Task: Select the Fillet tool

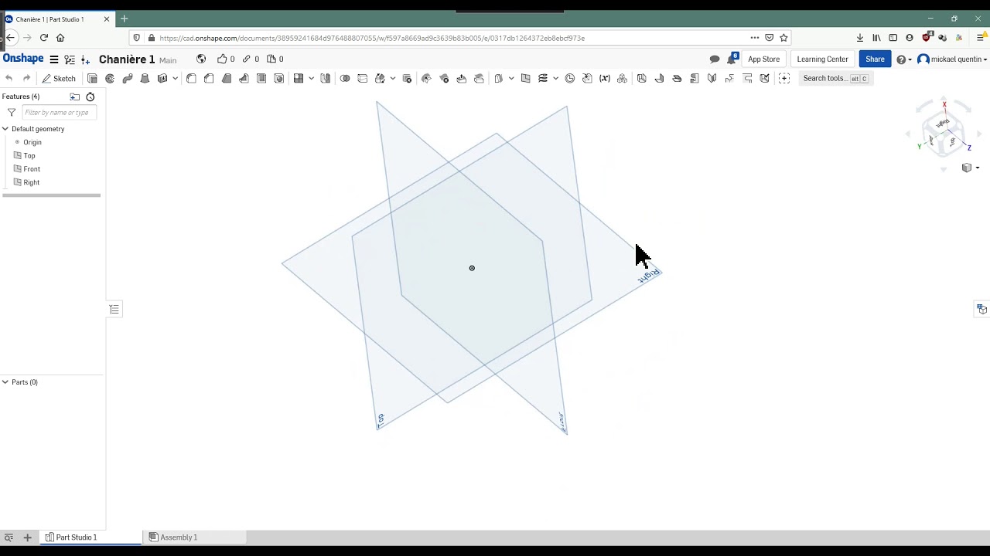Action: [x=191, y=78]
